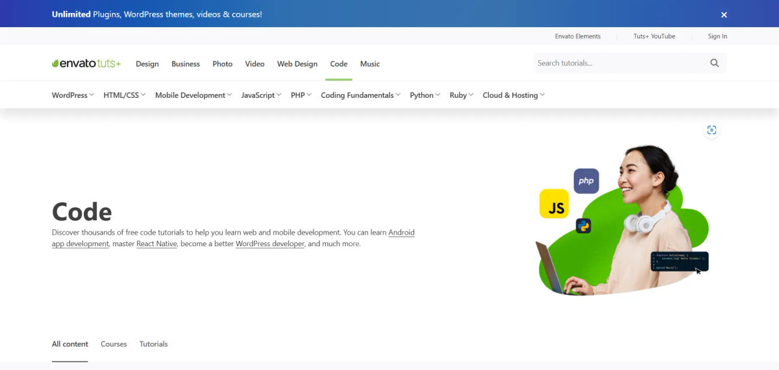Open the Code category
This screenshot has width=779, height=370.
(339, 64)
